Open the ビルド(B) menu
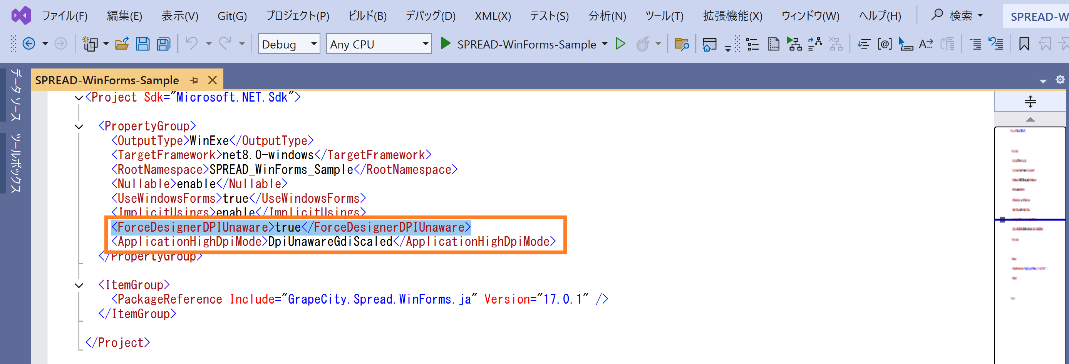This screenshot has height=364, width=1069. (367, 16)
